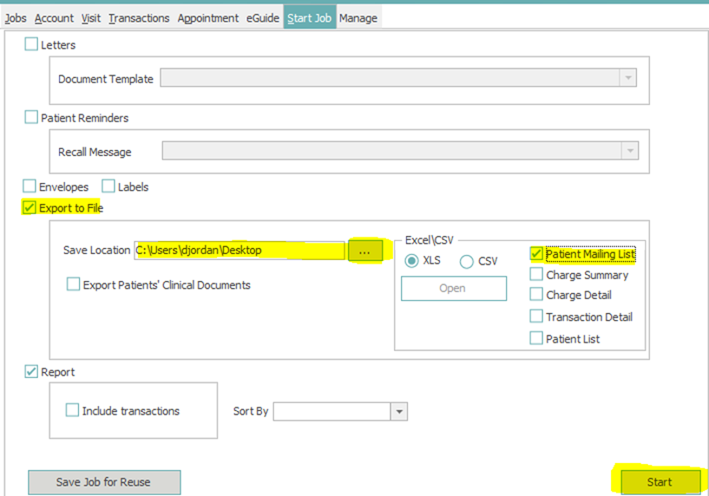Uncheck Export to File

pos(30,208)
